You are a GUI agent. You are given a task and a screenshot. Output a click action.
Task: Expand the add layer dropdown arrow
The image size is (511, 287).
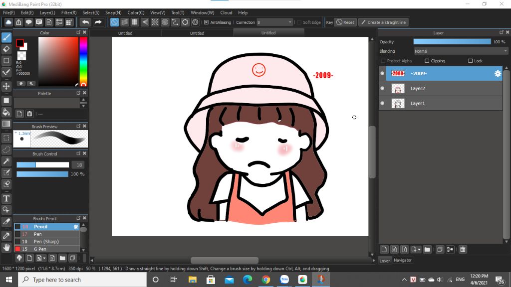pos(419,250)
